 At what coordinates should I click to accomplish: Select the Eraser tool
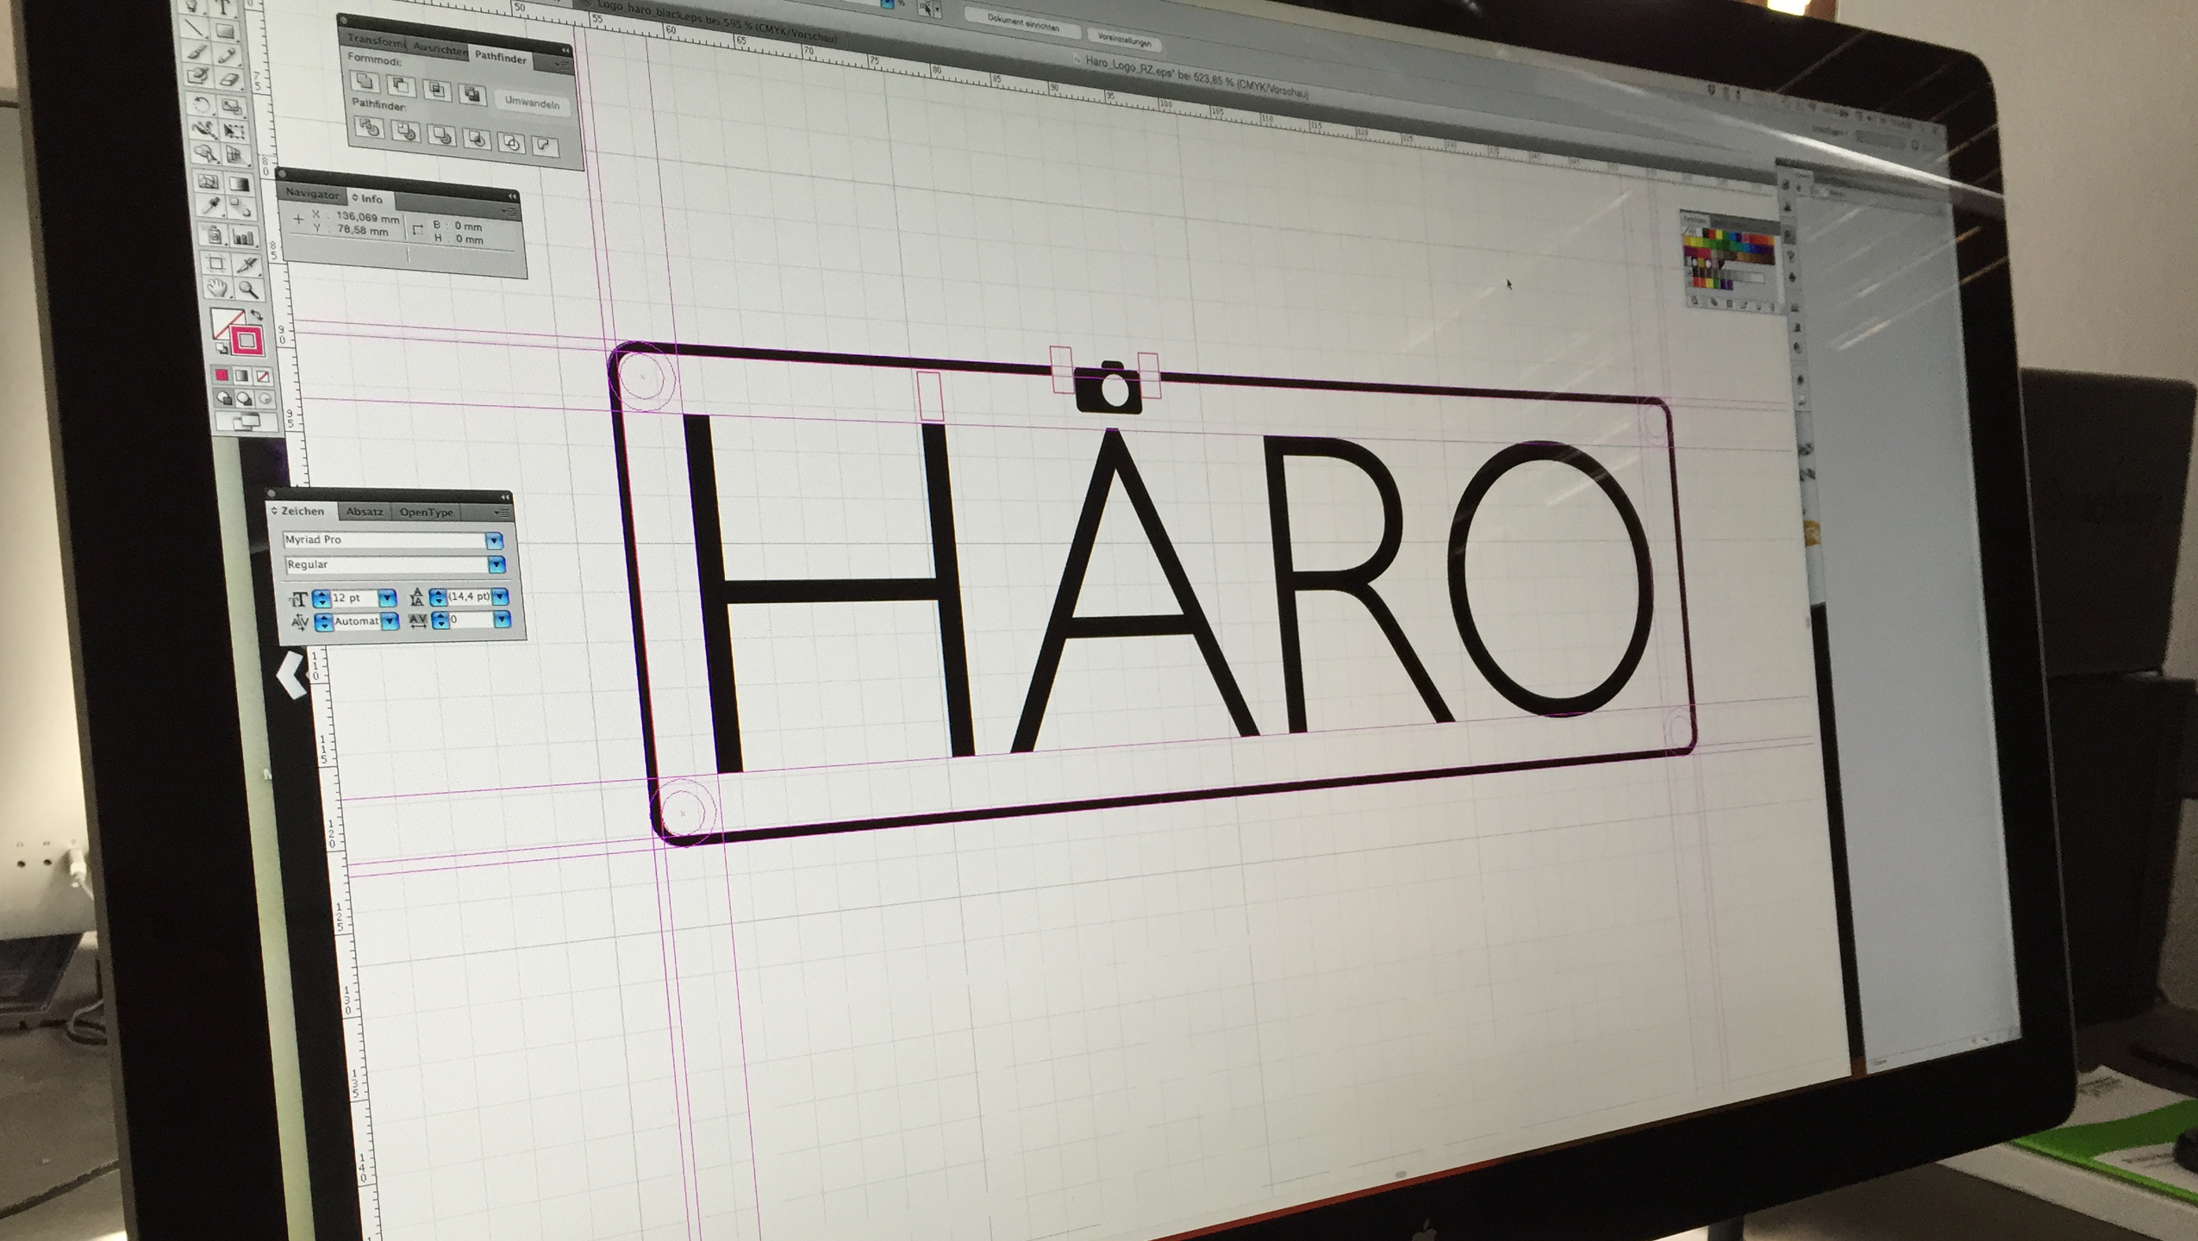click(229, 79)
